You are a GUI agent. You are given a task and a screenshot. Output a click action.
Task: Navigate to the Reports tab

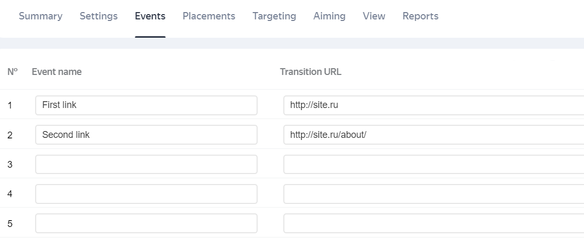(420, 16)
